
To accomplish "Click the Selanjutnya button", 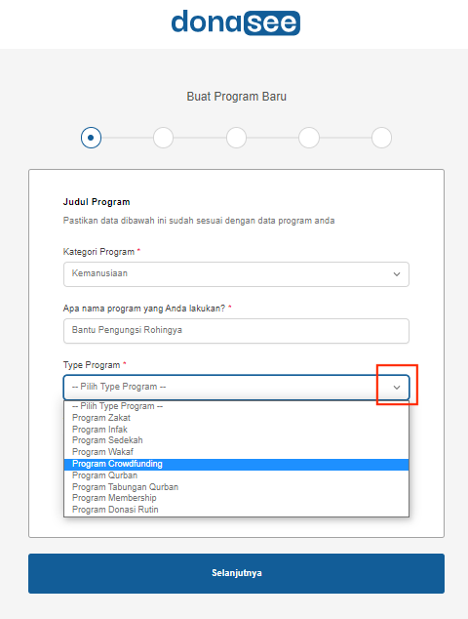I will click(236, 573).
